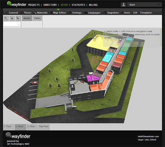Click the 3D Wayfinder logo in header

(16, 4)
